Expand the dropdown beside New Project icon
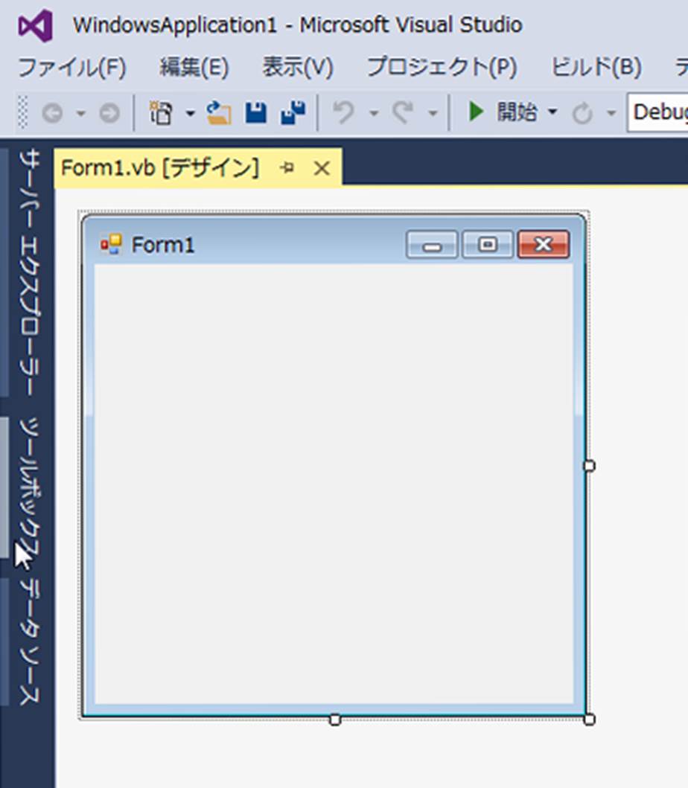Image resolution: width=688 pixels, height=788 pixels. pyautogui.click(x=190, y=113)
